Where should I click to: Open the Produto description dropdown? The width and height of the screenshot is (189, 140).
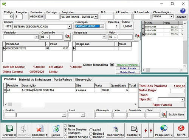pos(64,115)
